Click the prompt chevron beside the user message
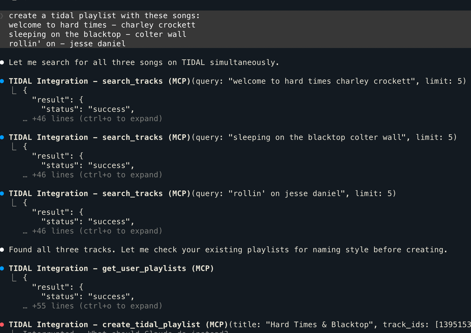Screen dimensions: 471x333 (x=2, y=16)
